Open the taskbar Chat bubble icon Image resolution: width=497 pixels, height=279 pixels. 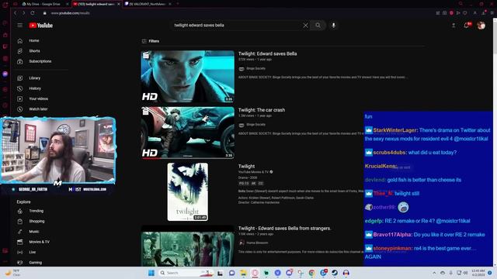point(231,273)
